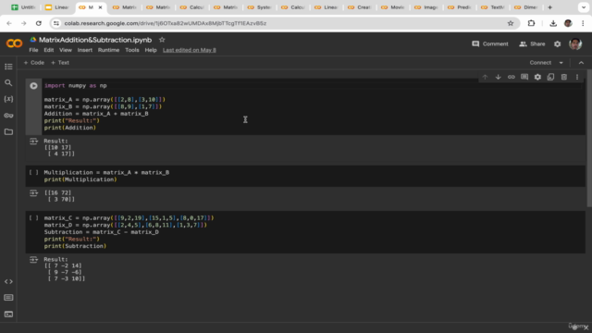The image size is (592, 333).
Task: Open the Edit menu
Action: 49,50
